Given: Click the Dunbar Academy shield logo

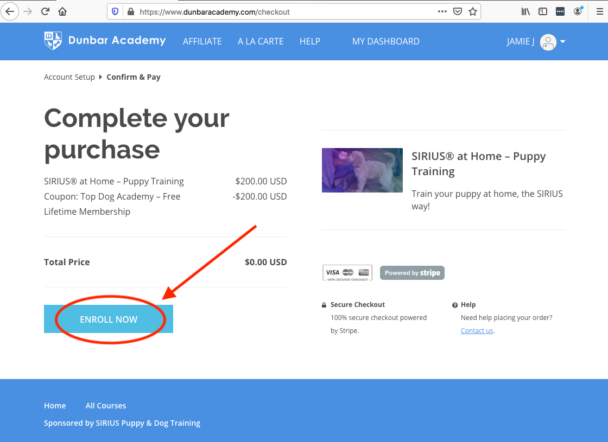Looking at the screenshot, I should pyautogui.click(x=53, y=41).
